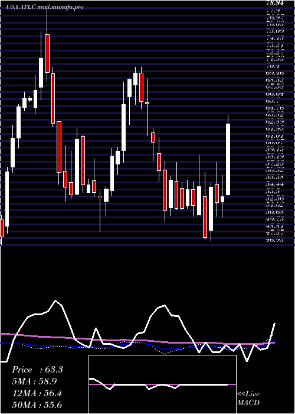The image size is (295, 414).
Task: Select the Price : 63.3 readout
Action: pos(37,370)
